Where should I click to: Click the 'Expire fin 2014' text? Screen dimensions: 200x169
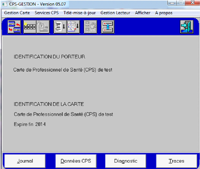click(30, 124)
